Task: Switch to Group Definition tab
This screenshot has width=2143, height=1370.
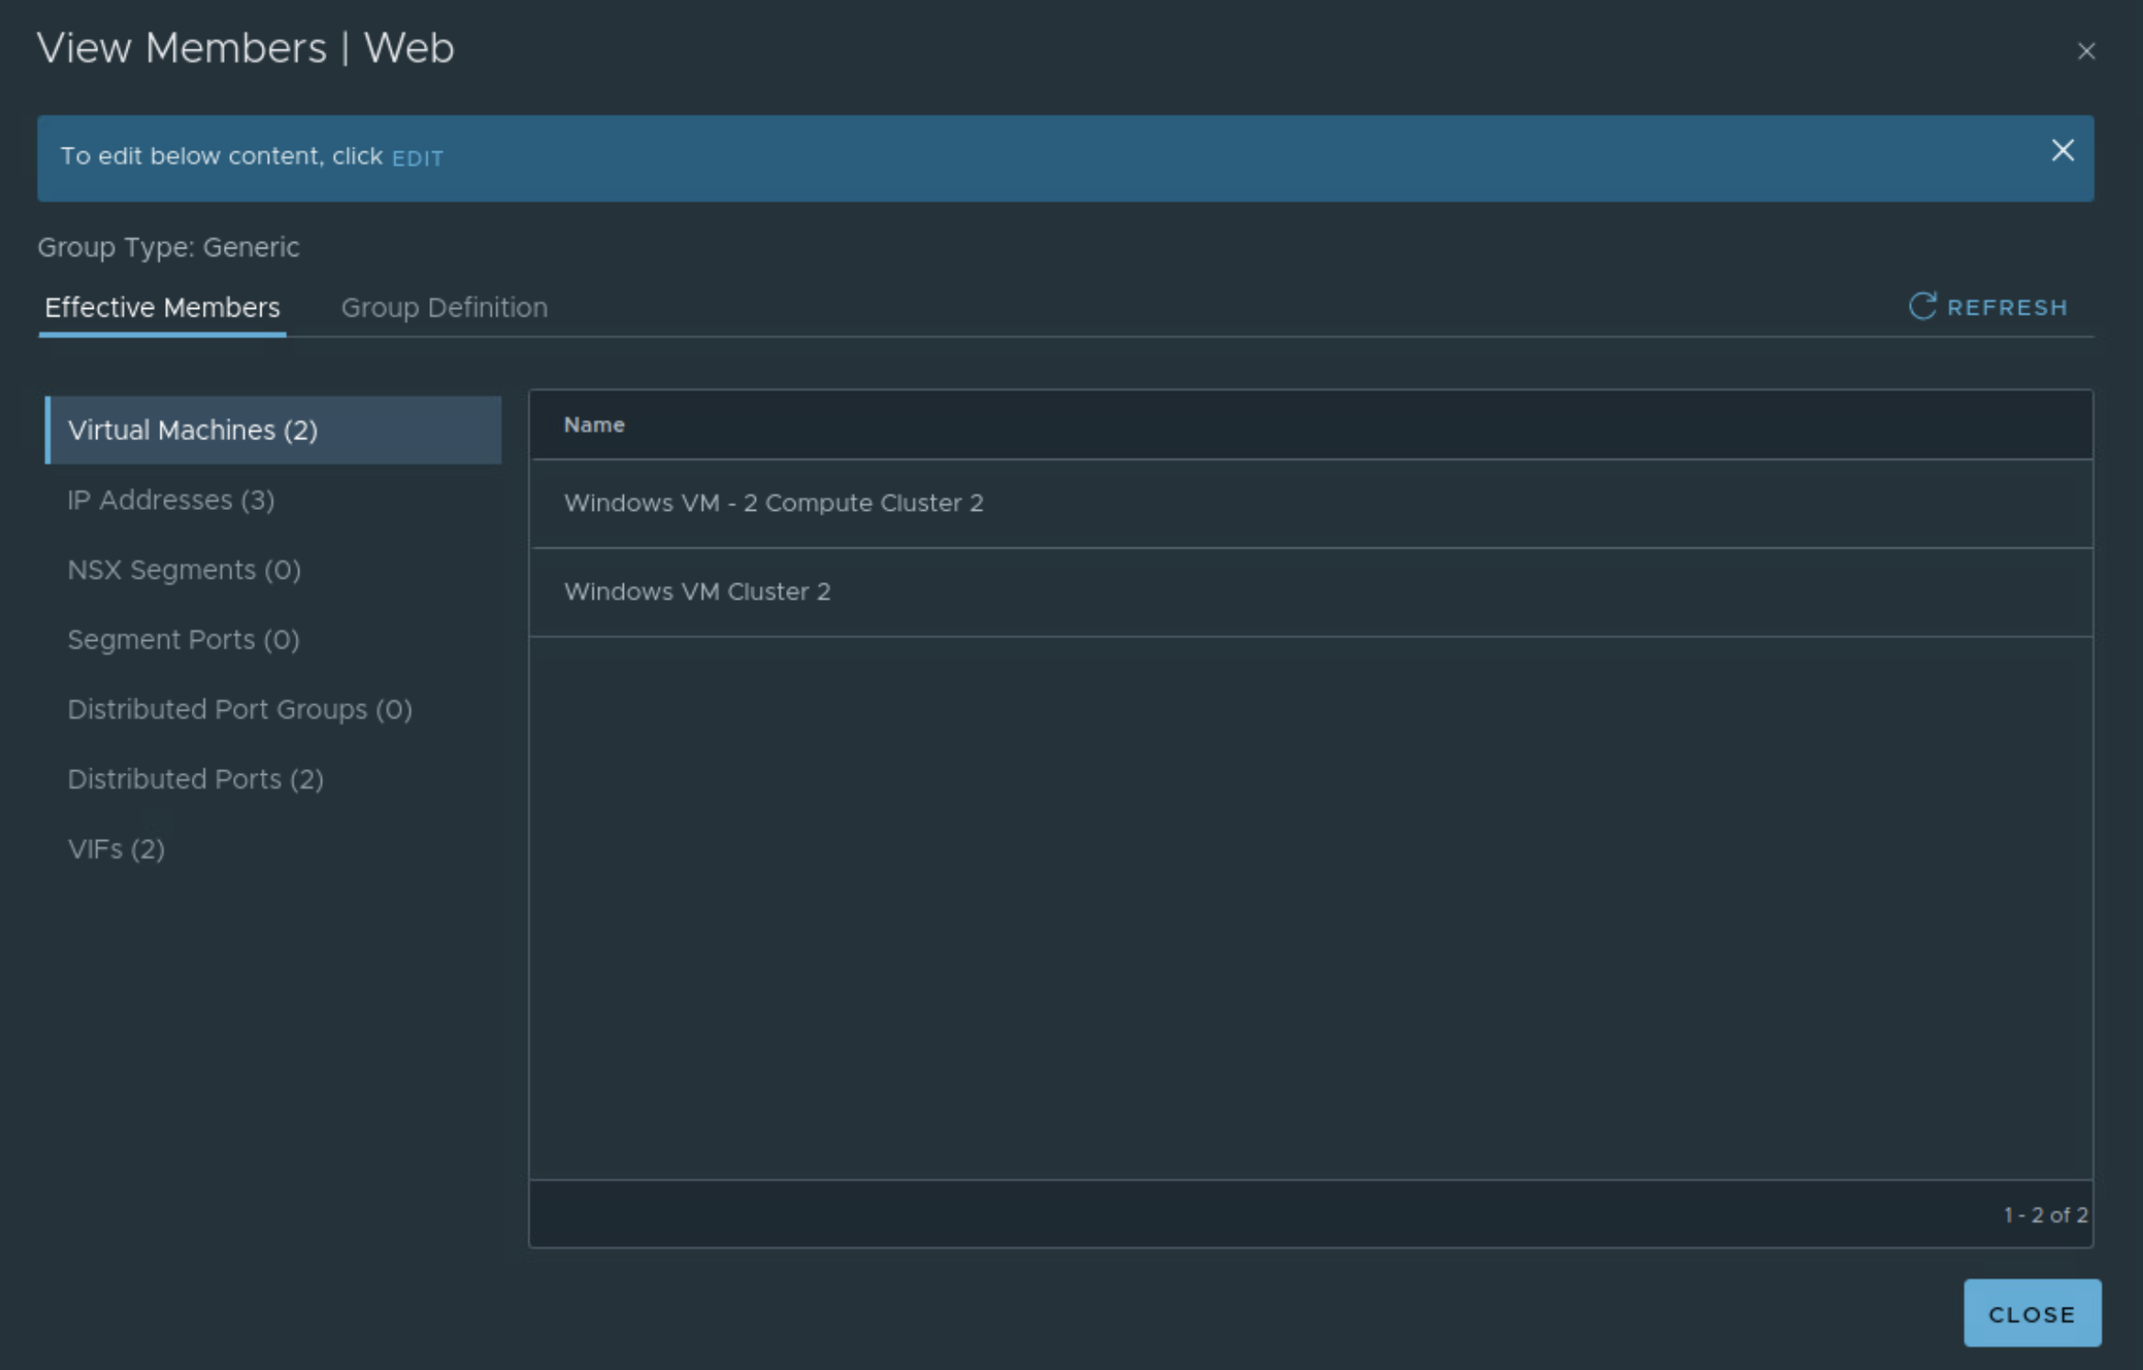Action: click(x=444, y=307)
